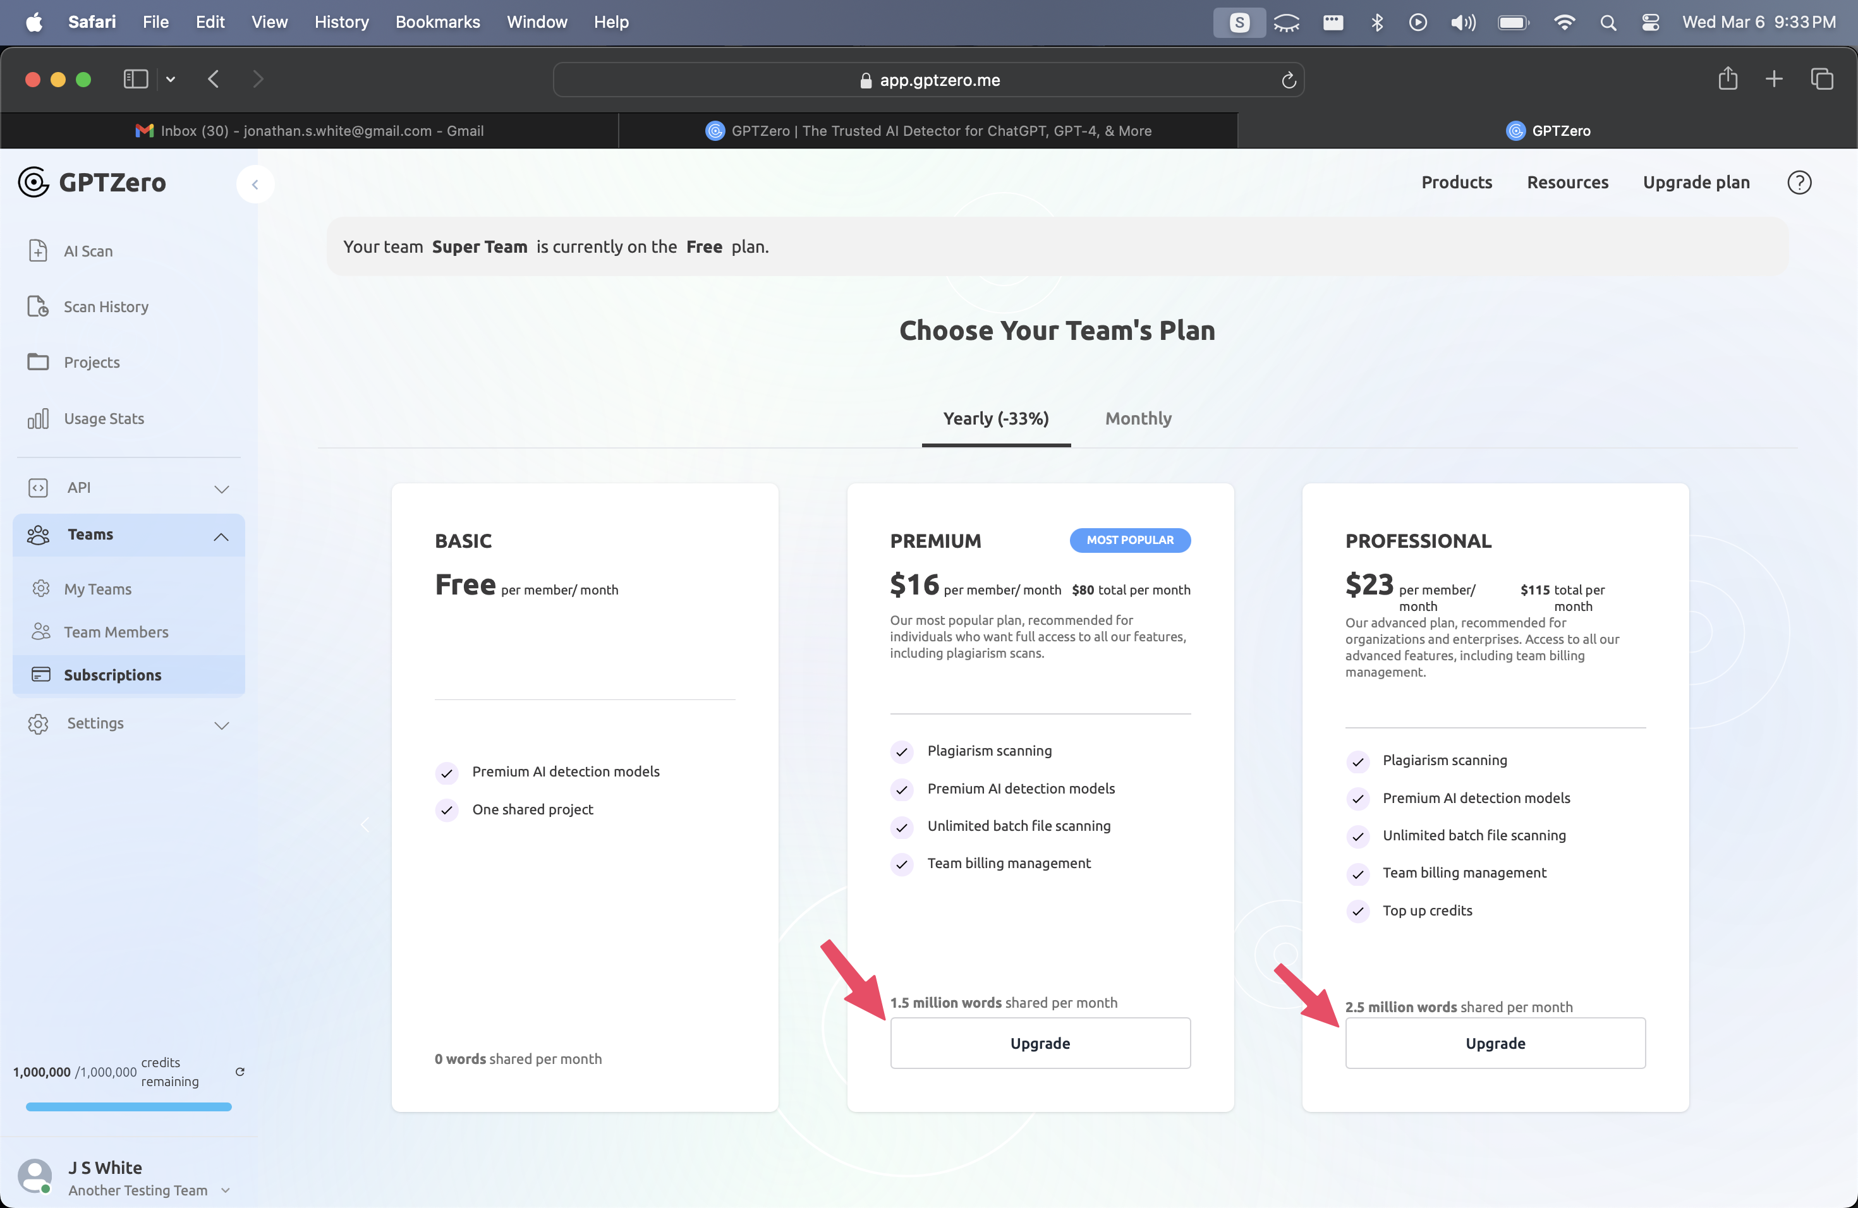The image size is (1858, 1208).
Task: Open the Resources navigation link
Action: (1567, 183)
